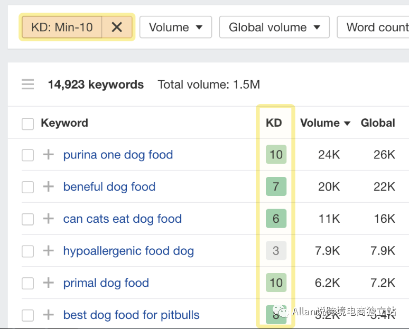Click the 24K volume for purina one

click(x=329, y=155)
